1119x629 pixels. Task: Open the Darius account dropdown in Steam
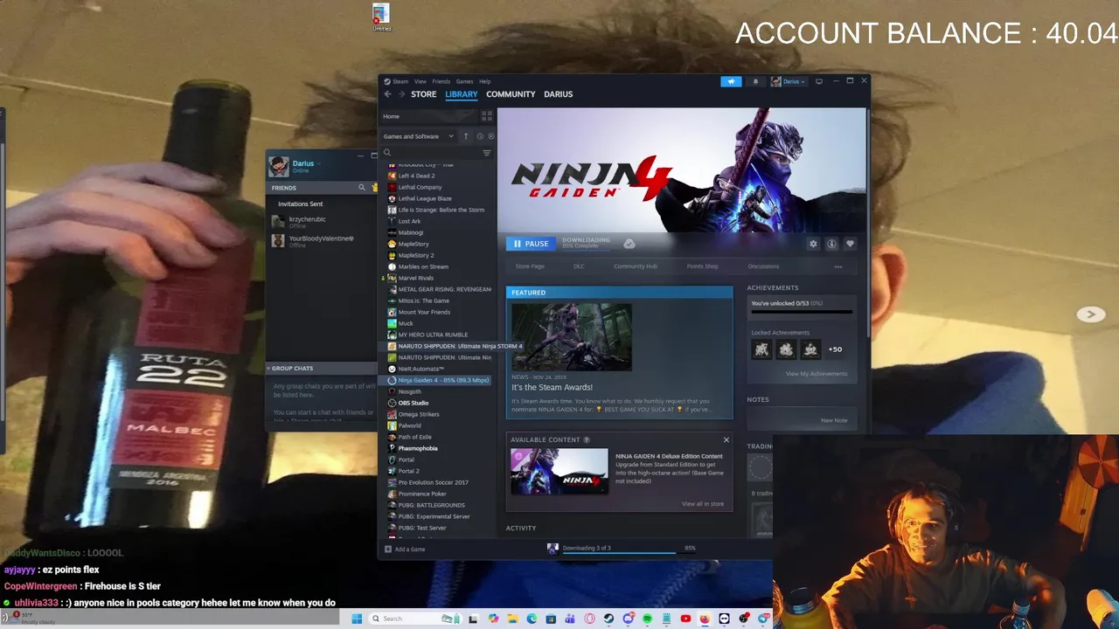(x=788, y=81)
